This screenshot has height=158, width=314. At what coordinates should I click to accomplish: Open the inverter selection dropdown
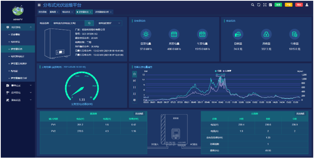(x=108, y=23)
